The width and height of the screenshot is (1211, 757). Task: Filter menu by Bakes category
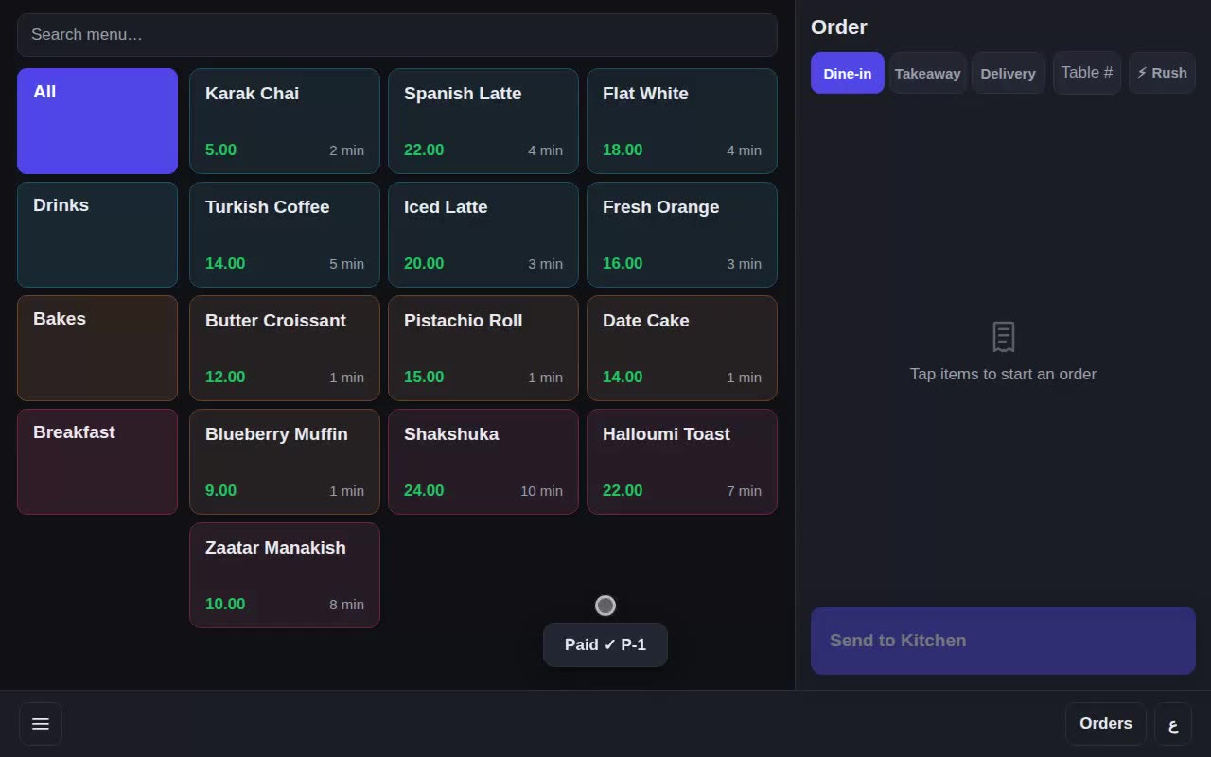(x=97, y=348)
